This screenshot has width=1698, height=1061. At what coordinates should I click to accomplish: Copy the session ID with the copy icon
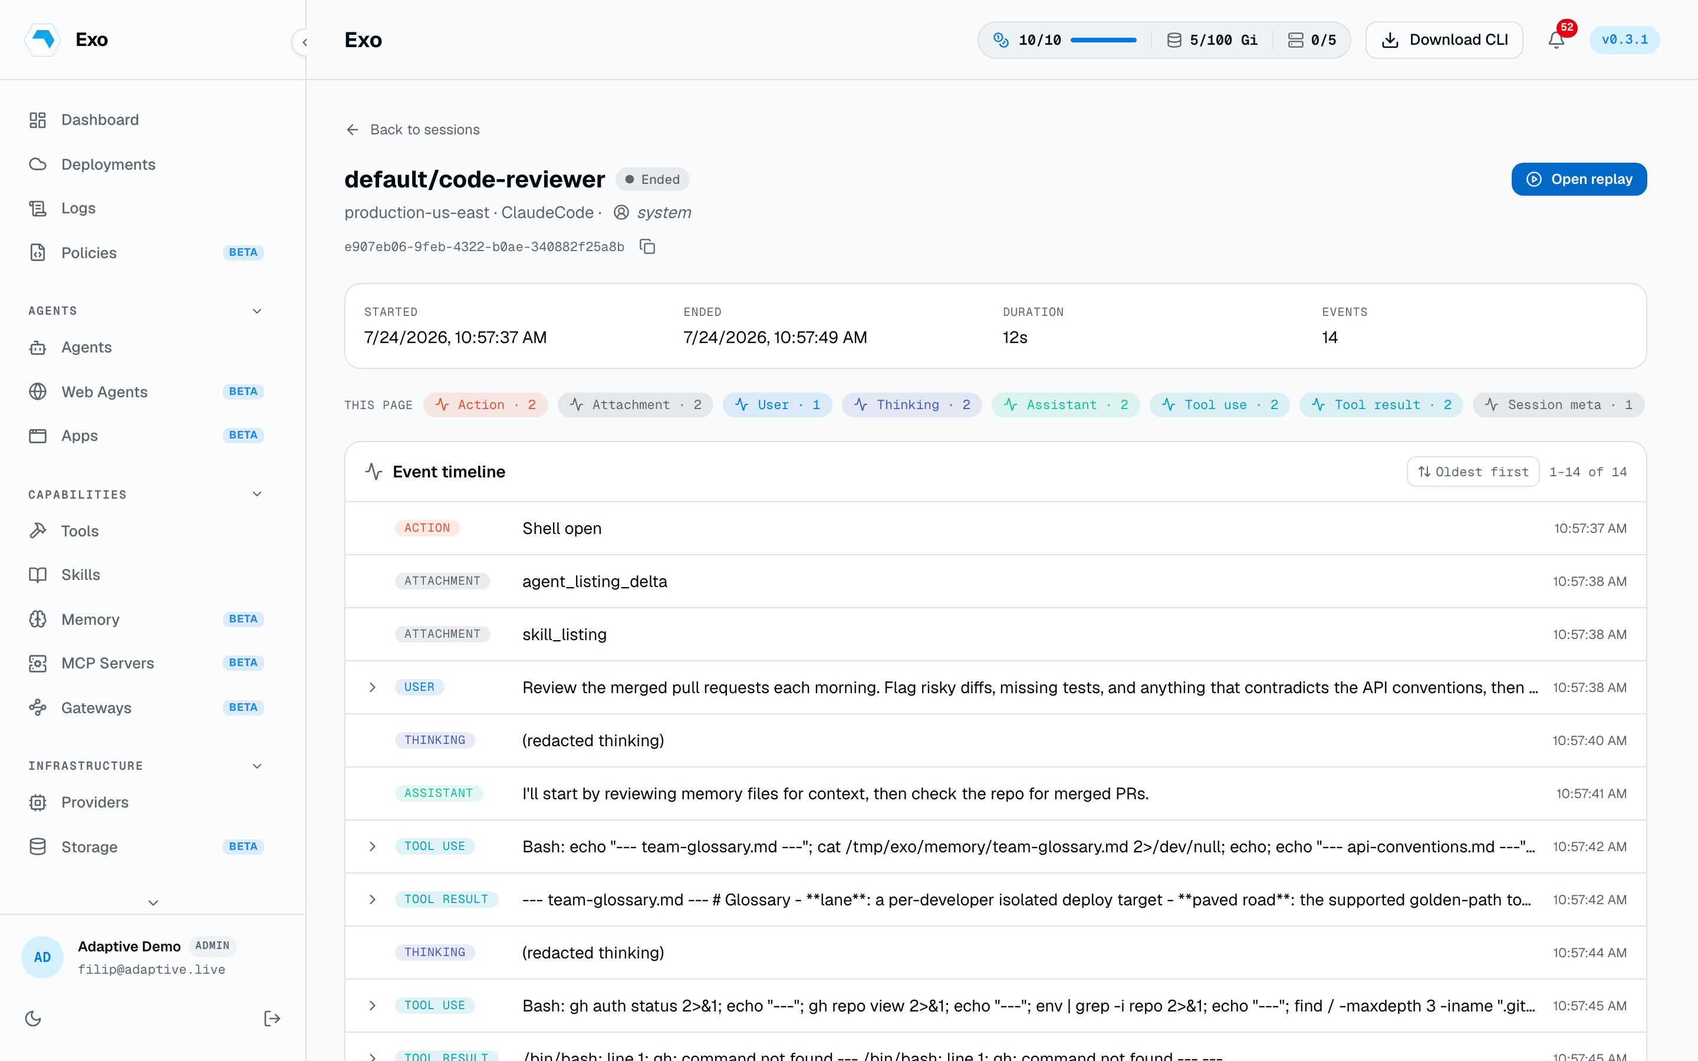click(647, 246)
